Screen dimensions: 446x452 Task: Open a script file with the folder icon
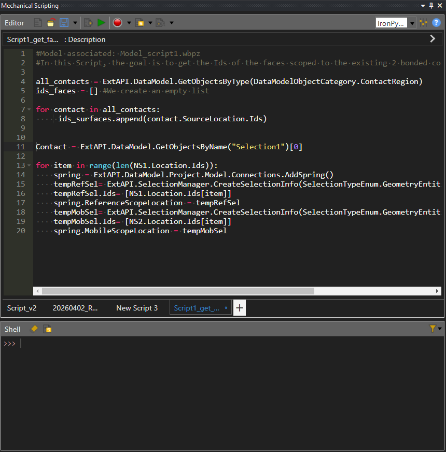(51, 23)
